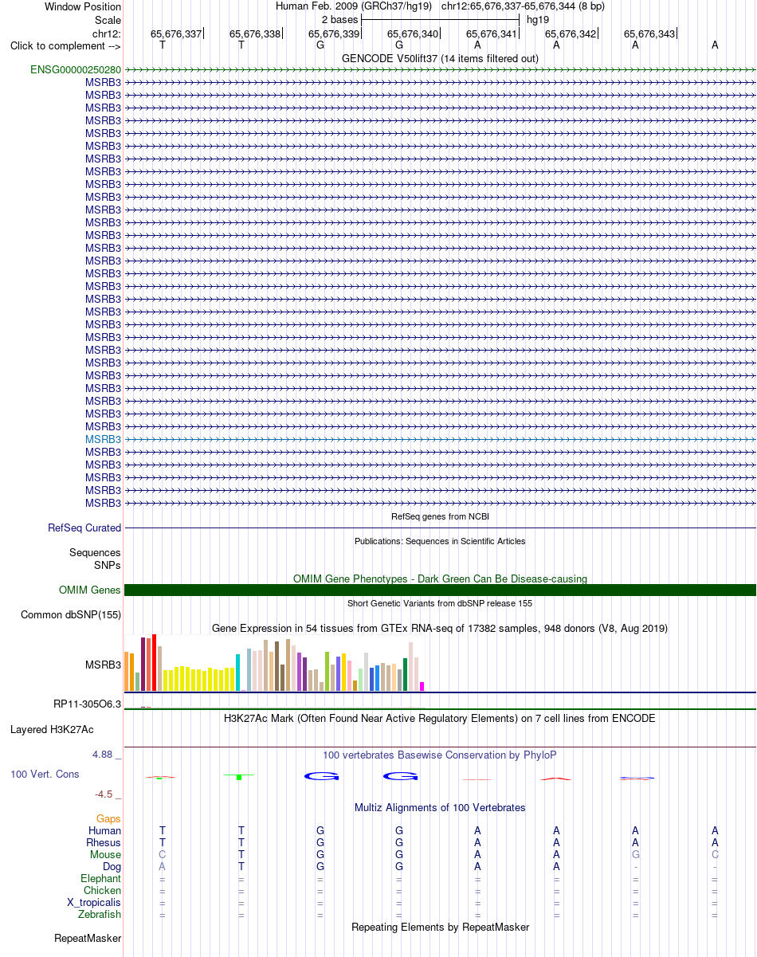The image size is (757, 957).
Task: Click the 100 Vert. Cons label
Action: pos(45,774)
